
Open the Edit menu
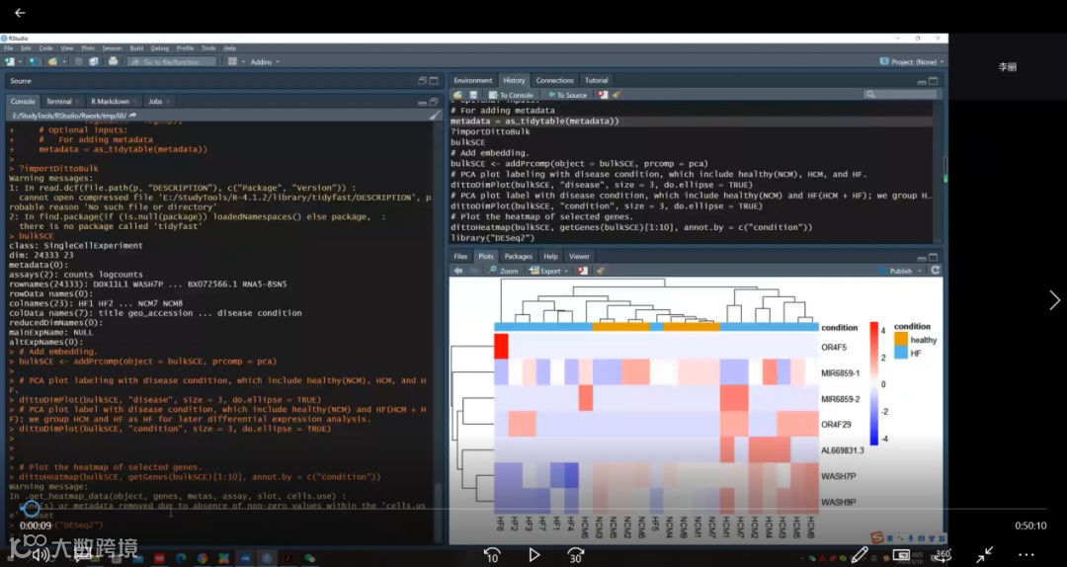(25, 48)
